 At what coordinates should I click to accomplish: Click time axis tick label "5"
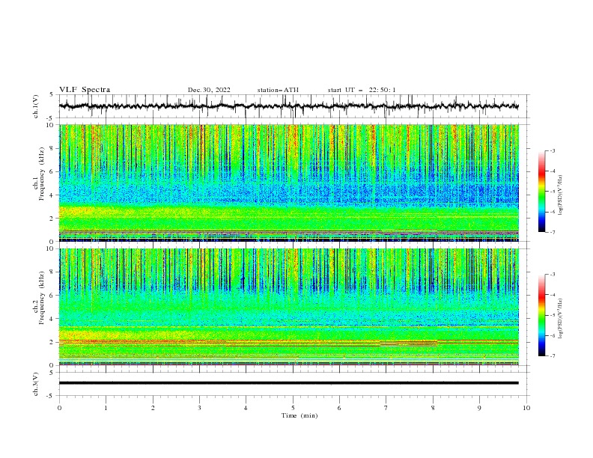(293, 408)
